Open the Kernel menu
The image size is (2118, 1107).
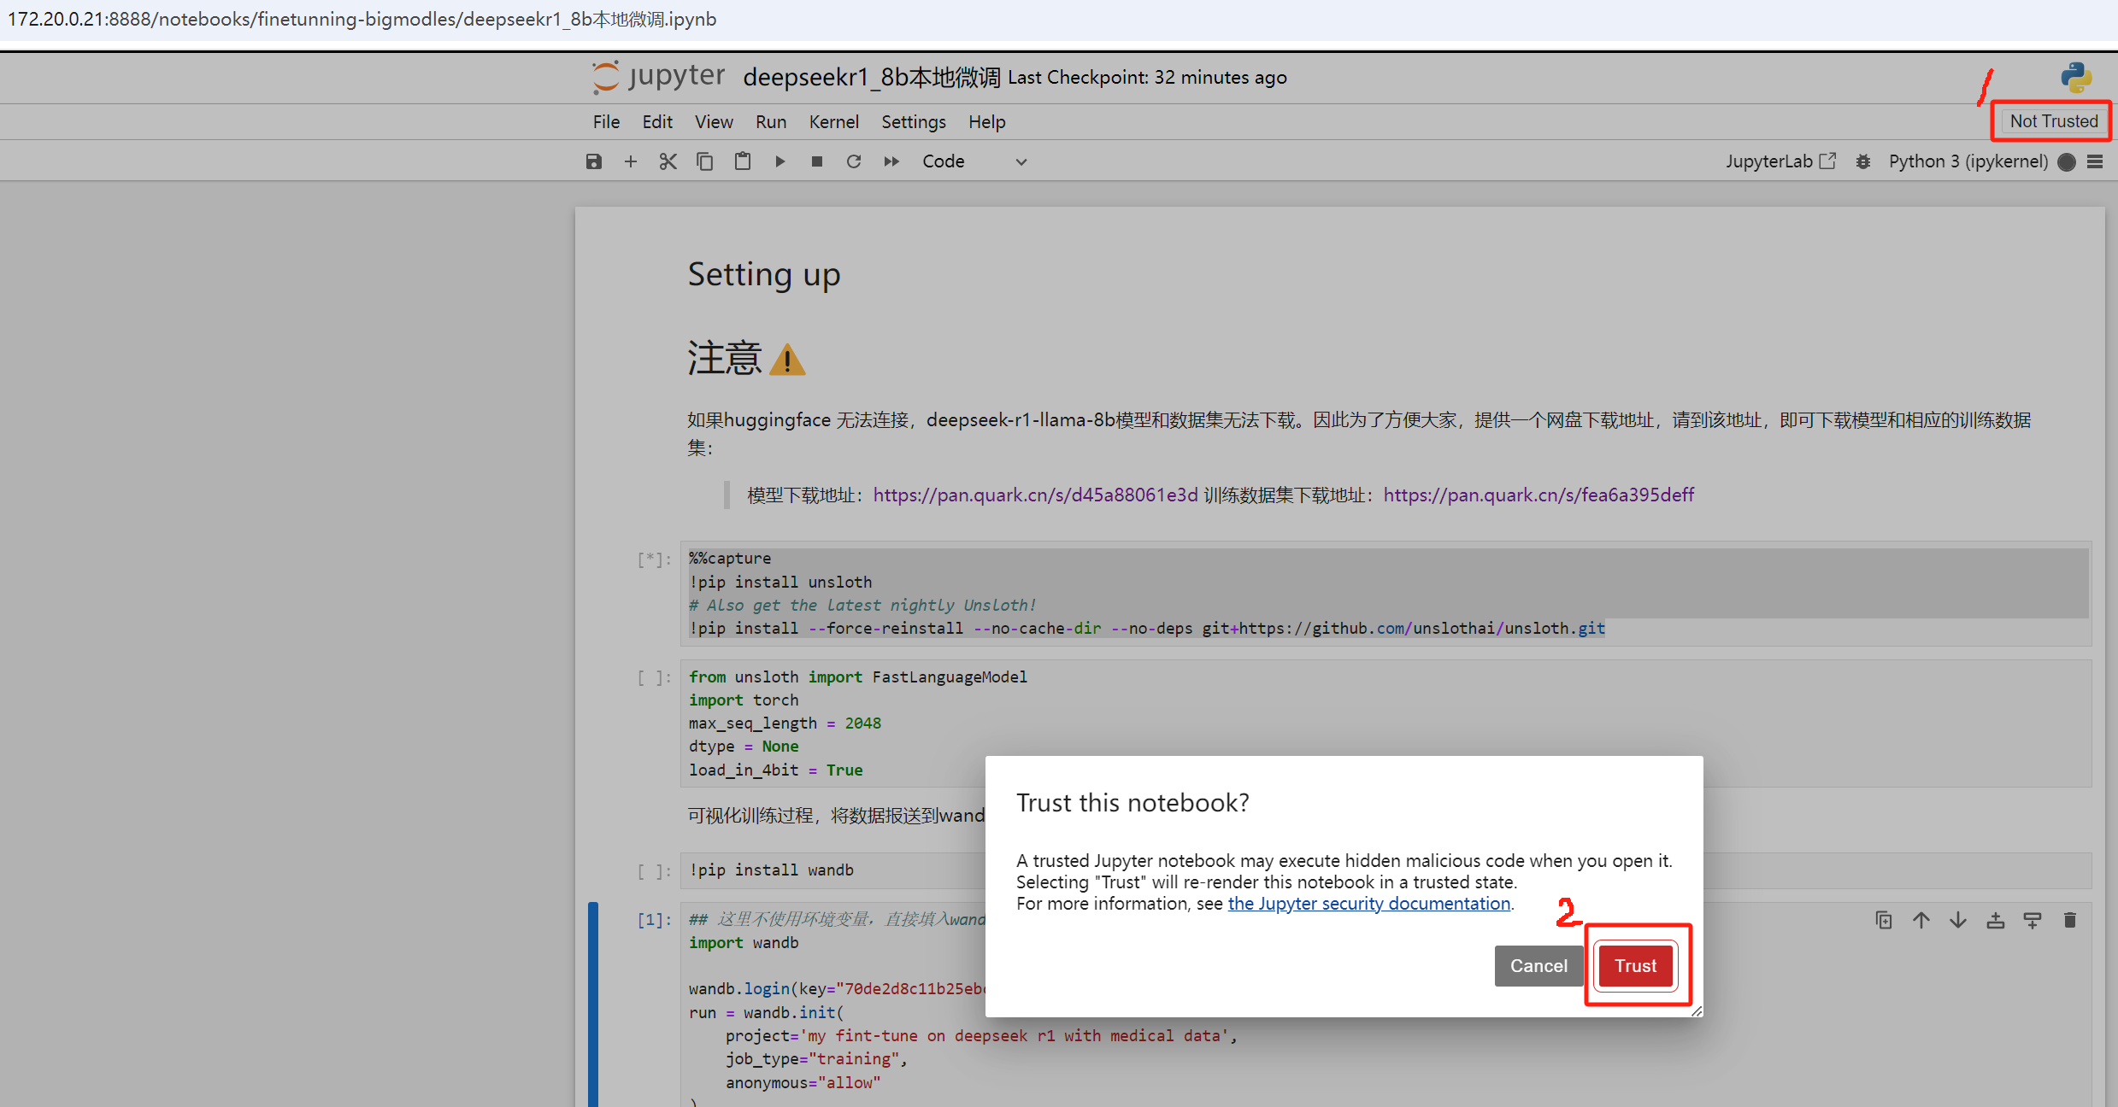pyautogui.click(x=833, y=122)
